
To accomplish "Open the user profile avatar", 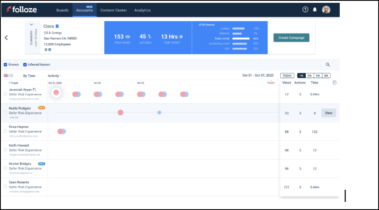I will click(326, 10).
